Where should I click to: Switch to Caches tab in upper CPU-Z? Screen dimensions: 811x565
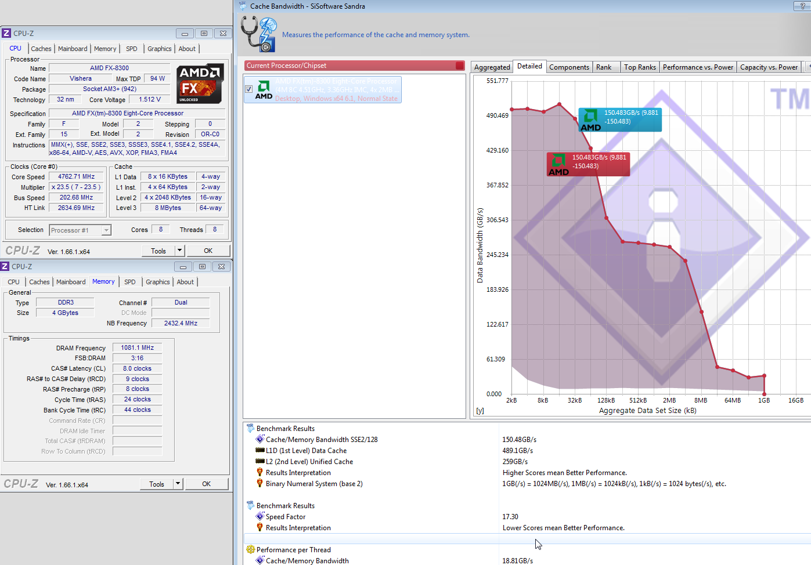[x=41, y=49]
